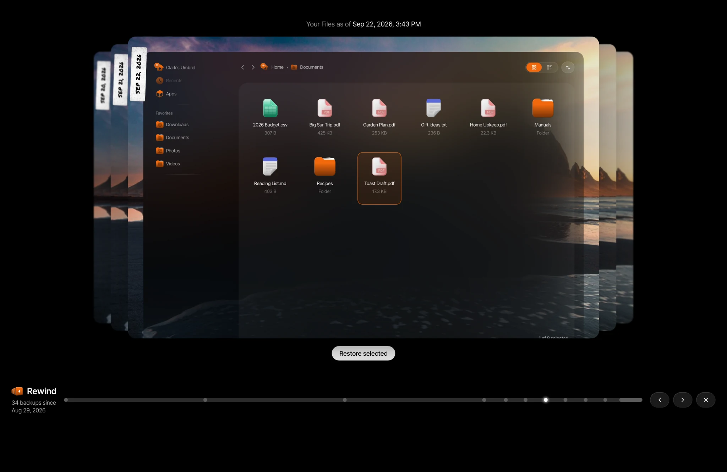
Task: Click the Sep 20, 2026 snapshot label
Action: click(103, 85)
